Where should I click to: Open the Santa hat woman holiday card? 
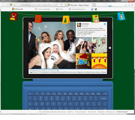coord(96,19)
